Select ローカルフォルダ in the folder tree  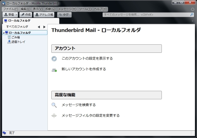[25, 33]
